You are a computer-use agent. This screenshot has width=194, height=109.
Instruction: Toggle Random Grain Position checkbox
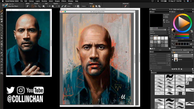pyautogui.click(x=151, y=68)
